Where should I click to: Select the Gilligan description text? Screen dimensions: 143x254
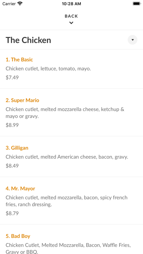(x=67, y=157)
